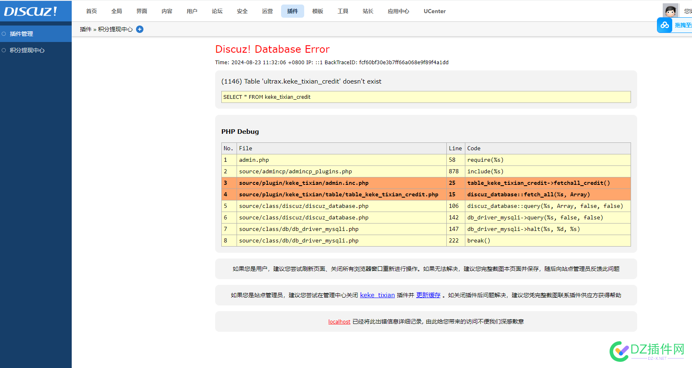The image size is (692, 368).
Task: Click the Code column header
Action: [x=548, y=148]
